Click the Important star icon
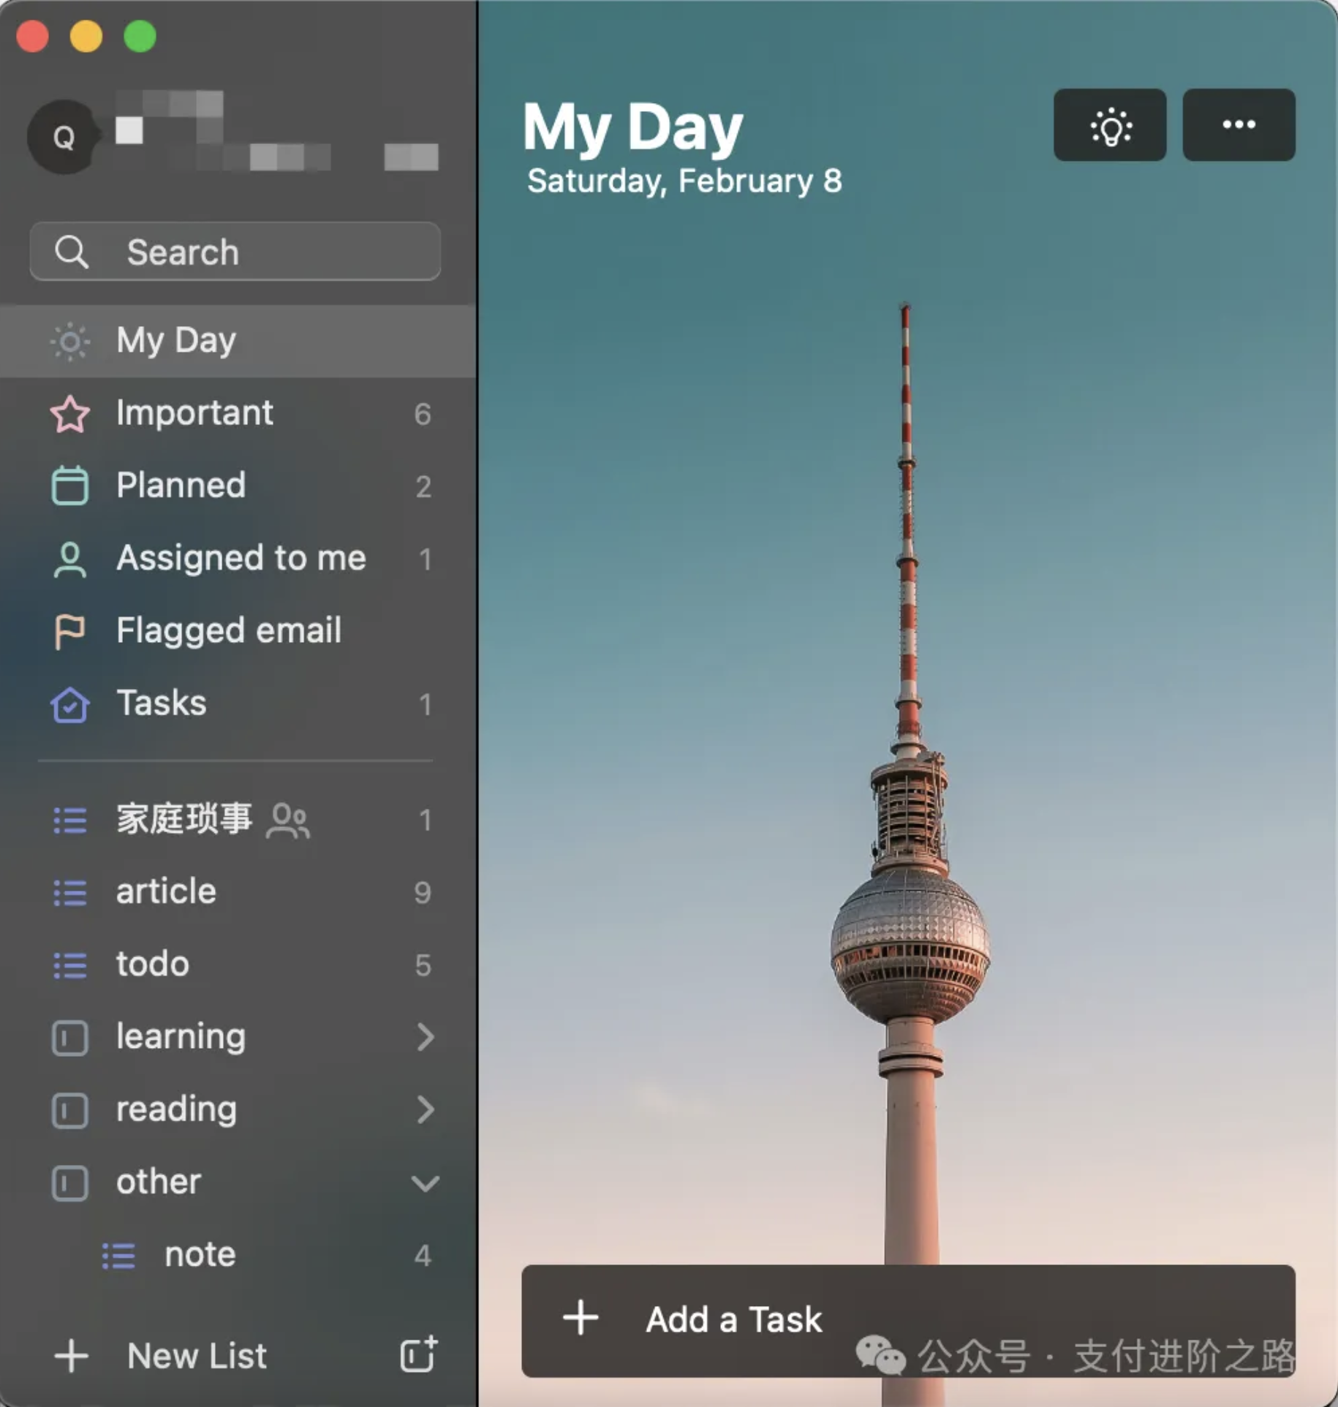 tap(70, 414)
